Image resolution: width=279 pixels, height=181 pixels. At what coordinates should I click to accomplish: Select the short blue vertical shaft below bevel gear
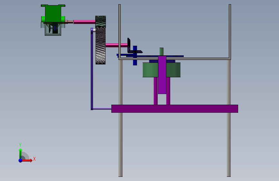(135, 62)
